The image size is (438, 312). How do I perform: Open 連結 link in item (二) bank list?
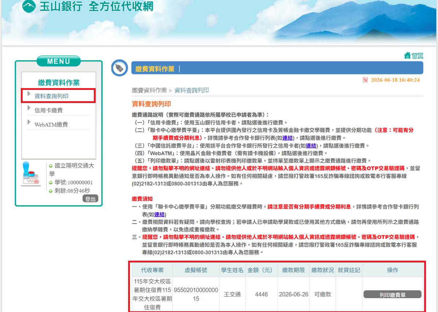pyautogui.click(x=288, y=138)
